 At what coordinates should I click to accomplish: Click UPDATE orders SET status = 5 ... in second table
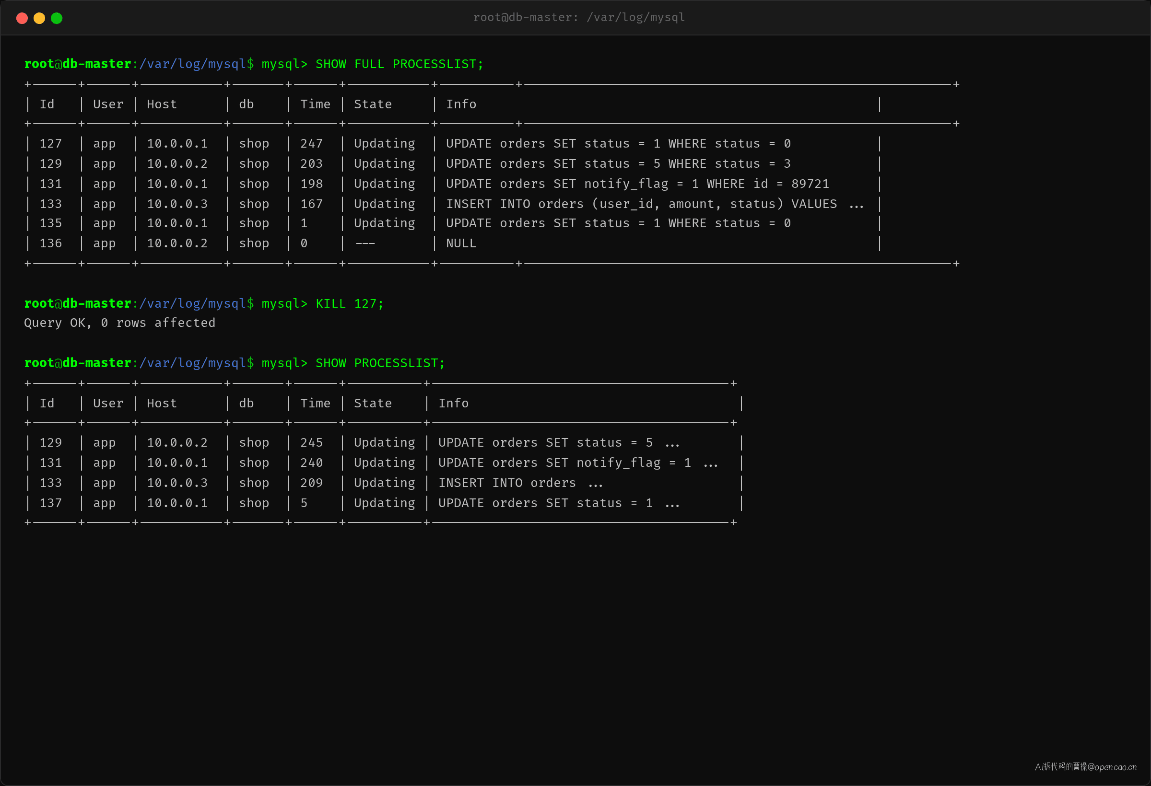pyautogui.click(x=559, y=443)
